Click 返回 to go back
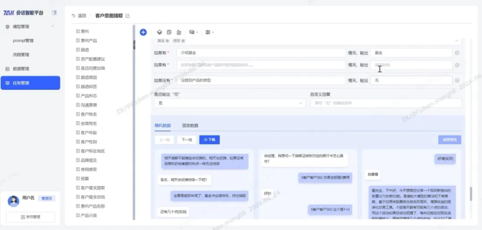 79,16
